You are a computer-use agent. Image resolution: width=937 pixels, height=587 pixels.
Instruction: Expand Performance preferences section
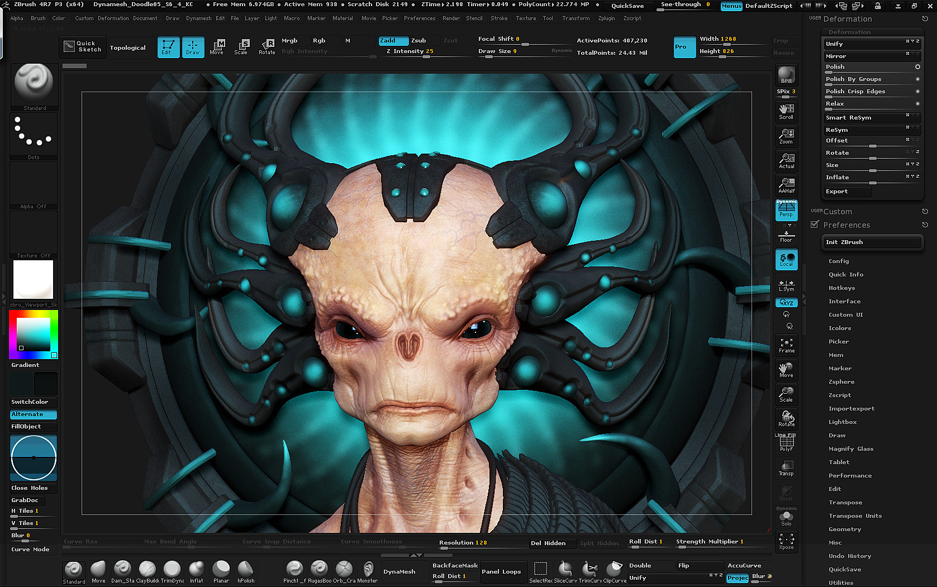click(850, 475)
